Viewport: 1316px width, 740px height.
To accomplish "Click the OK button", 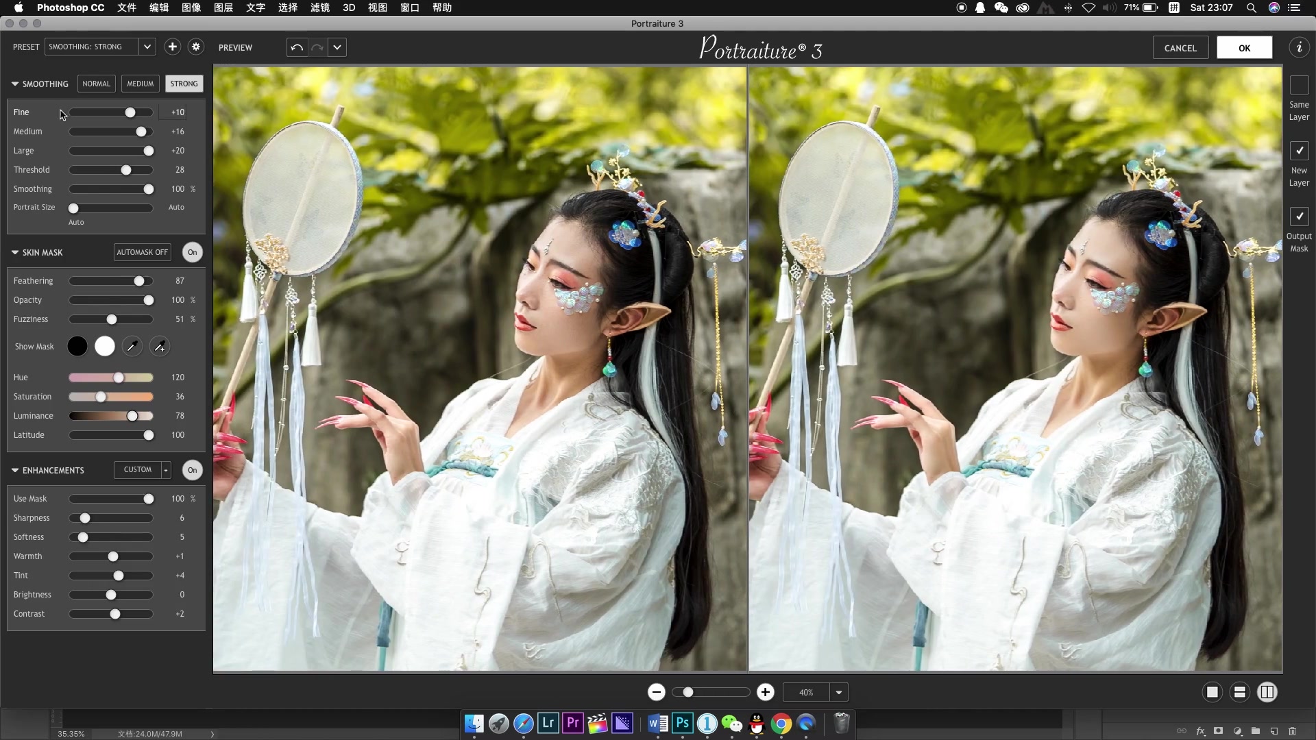I will [x=1244, y=48].
